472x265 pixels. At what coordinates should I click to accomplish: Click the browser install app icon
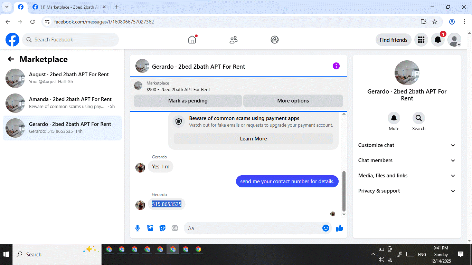(423, 22)
